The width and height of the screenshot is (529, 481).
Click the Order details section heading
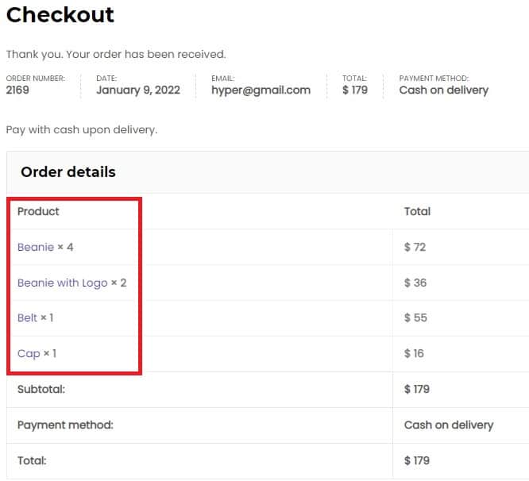68,172
